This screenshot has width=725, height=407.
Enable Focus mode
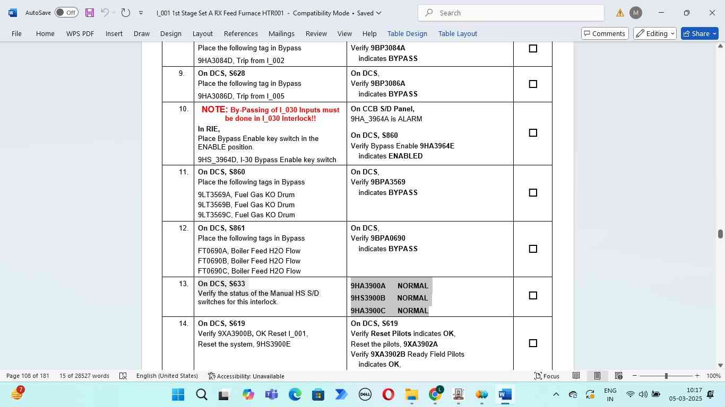point(547,376)
